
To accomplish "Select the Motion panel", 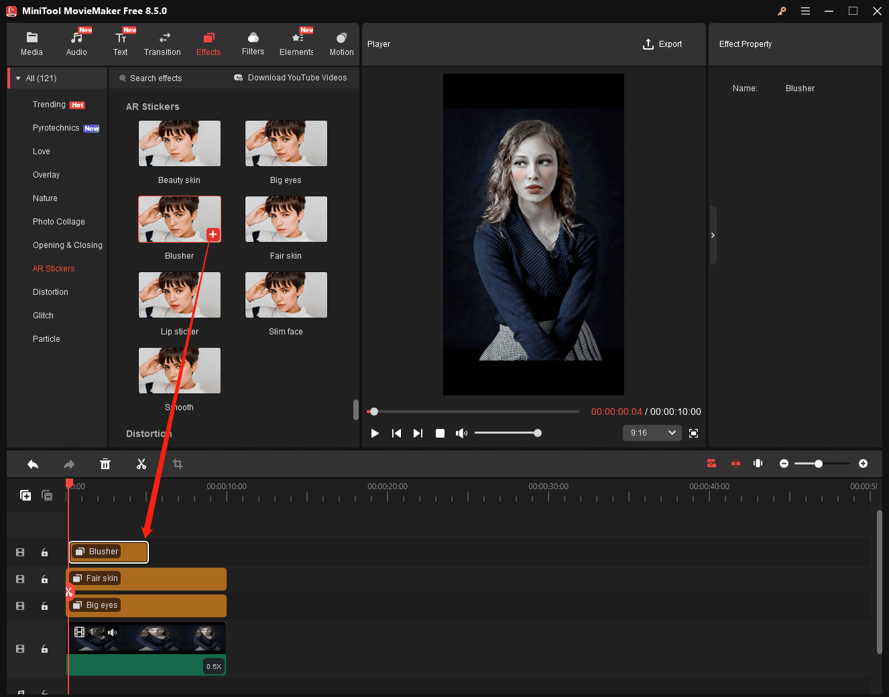I will pos(341,42).
